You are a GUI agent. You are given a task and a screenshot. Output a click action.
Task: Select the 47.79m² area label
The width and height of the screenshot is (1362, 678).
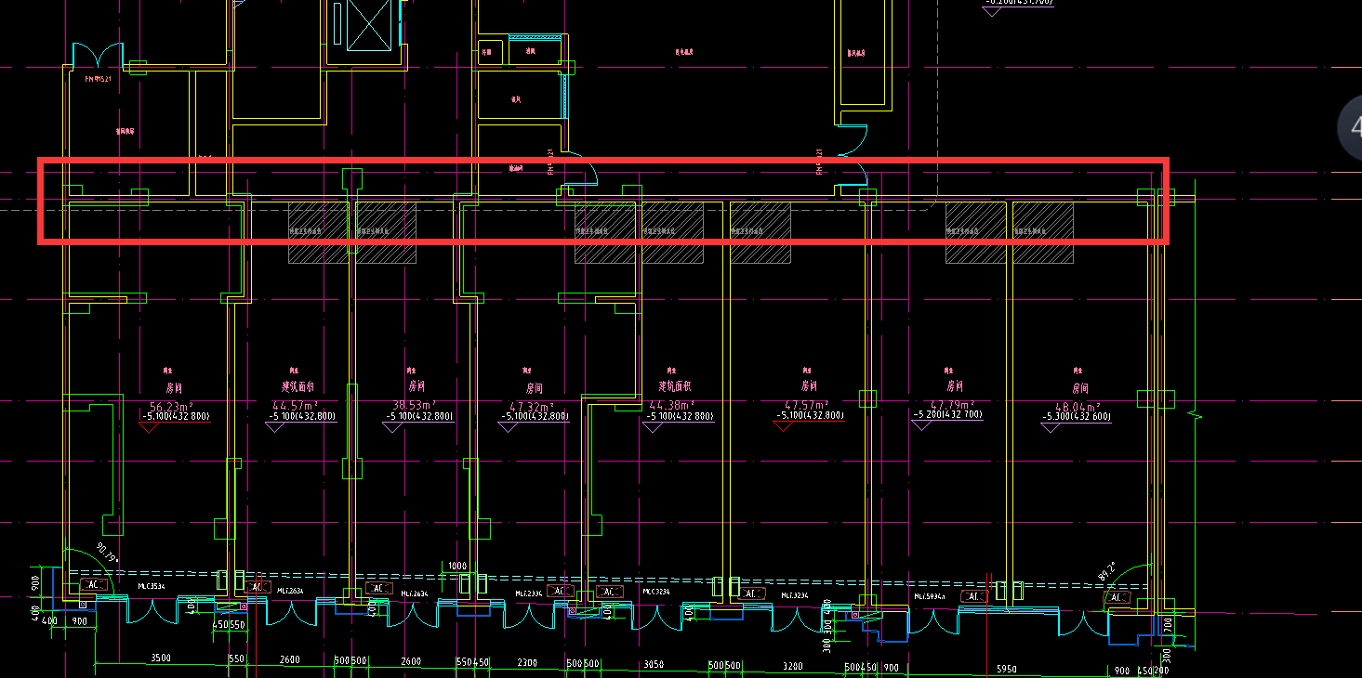[951, 406]
